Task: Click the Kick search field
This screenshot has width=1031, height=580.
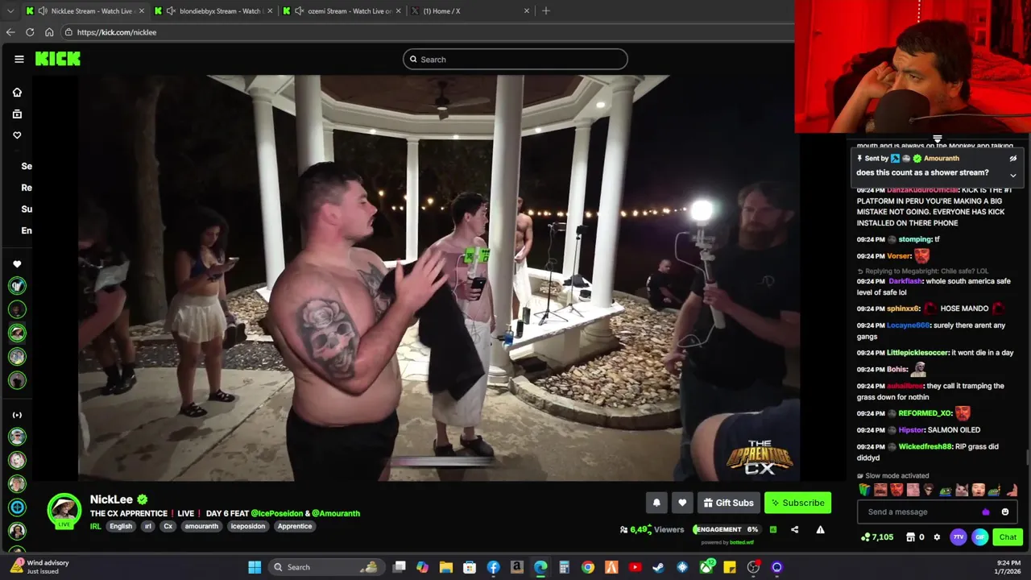Action: 515,59
